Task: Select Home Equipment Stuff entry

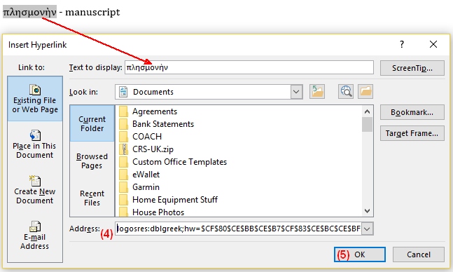Action: click(175, 200)
